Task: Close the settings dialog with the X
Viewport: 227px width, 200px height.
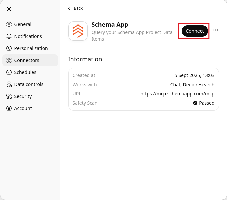Action: [x=9, y=9]
